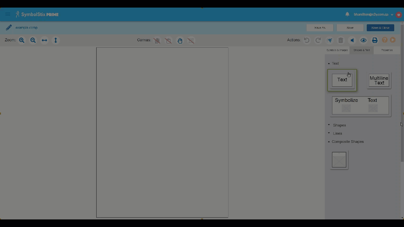Select the Text element tile

click(342, 80)
